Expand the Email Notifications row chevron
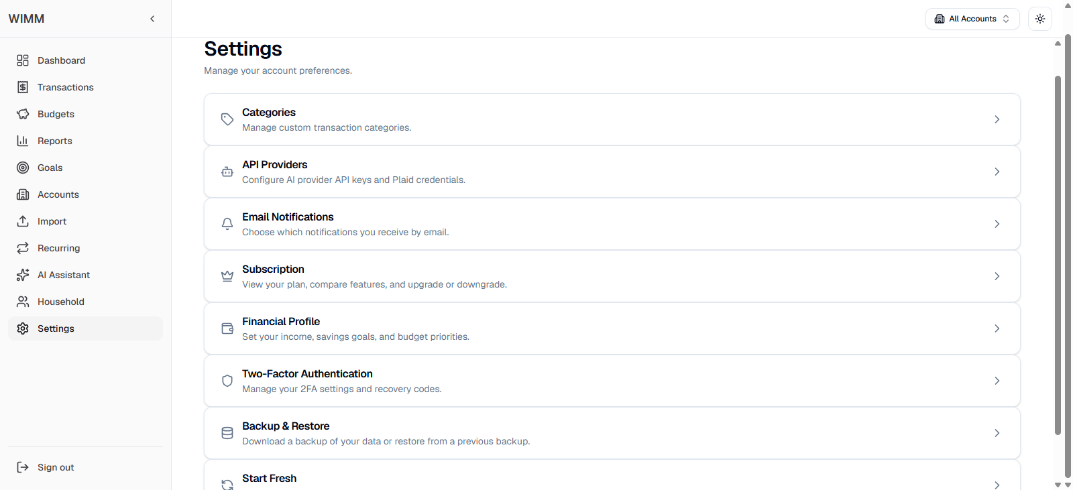 click(997, 224)
